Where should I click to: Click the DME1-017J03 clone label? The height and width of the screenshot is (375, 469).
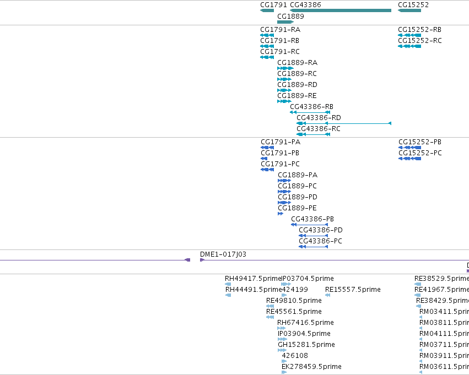click(223, 254)
